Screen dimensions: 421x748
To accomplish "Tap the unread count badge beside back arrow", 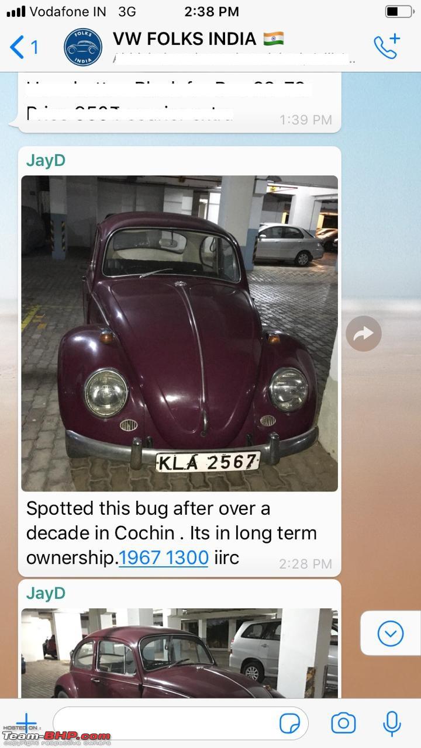I will (34, 47).
